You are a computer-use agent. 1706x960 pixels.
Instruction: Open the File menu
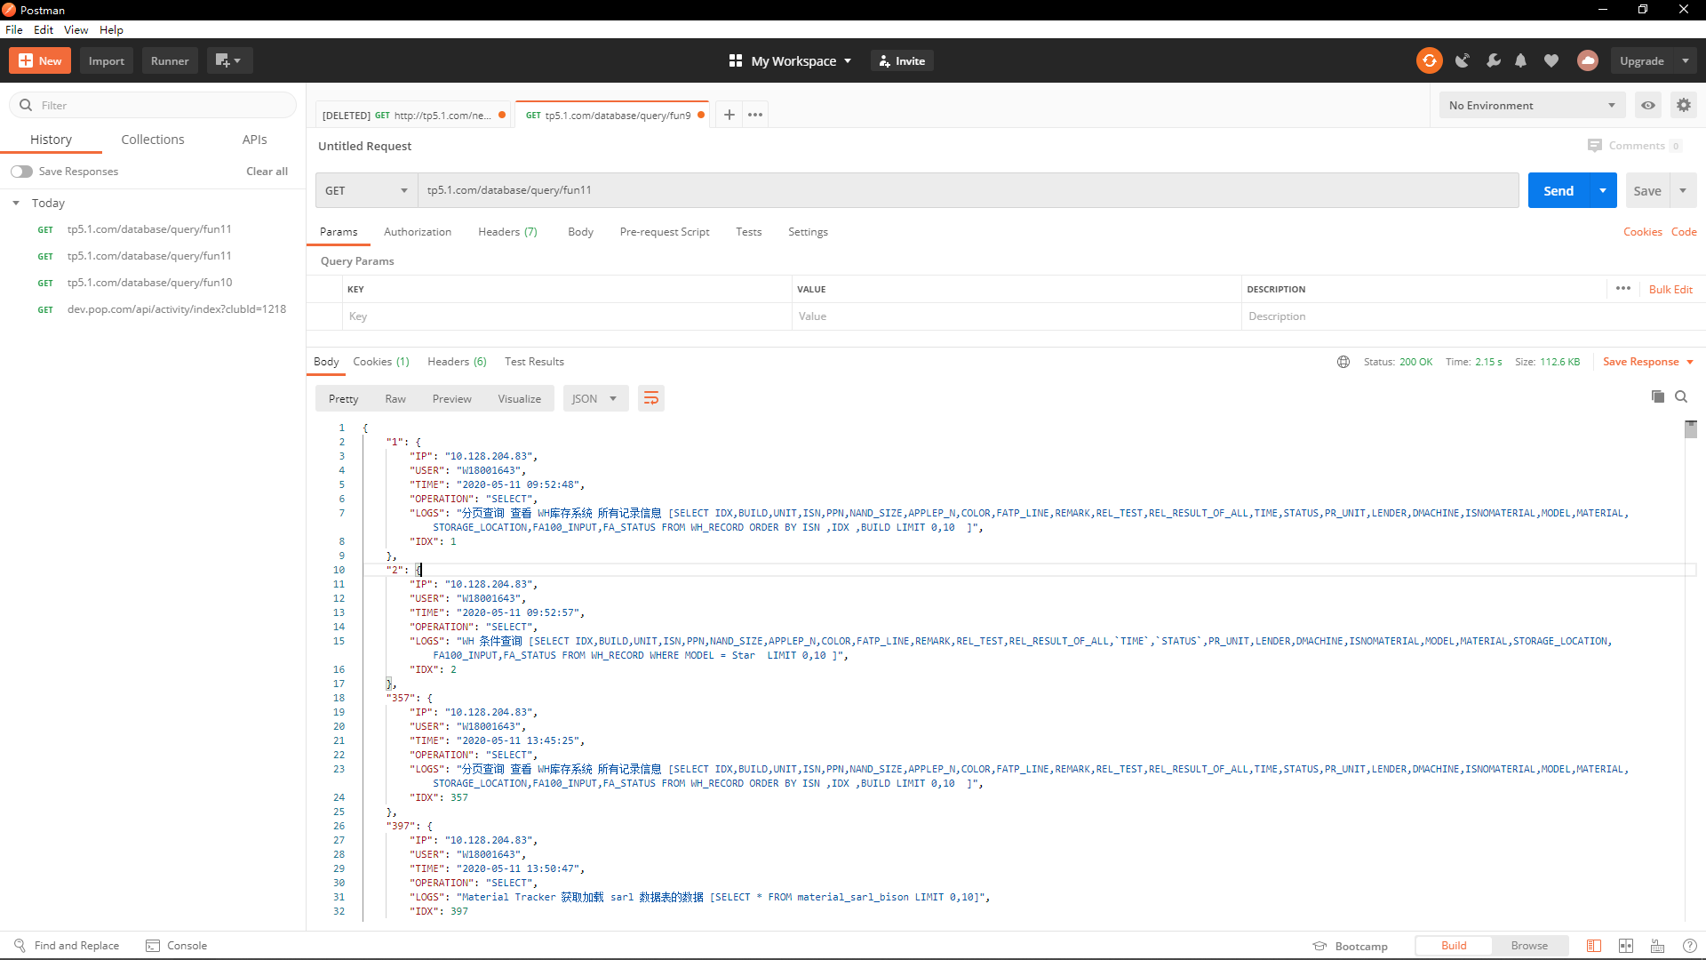(14, 29)
